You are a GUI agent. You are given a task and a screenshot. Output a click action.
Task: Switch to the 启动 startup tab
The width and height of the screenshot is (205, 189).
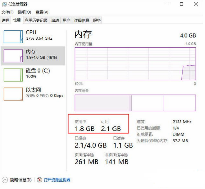click(55, 20)
